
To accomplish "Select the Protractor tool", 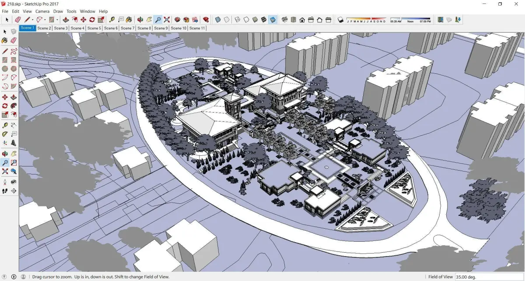I will tap(5, 134).
